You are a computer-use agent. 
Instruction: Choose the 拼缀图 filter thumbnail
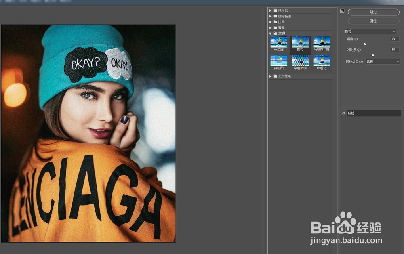tap(279, 63)
